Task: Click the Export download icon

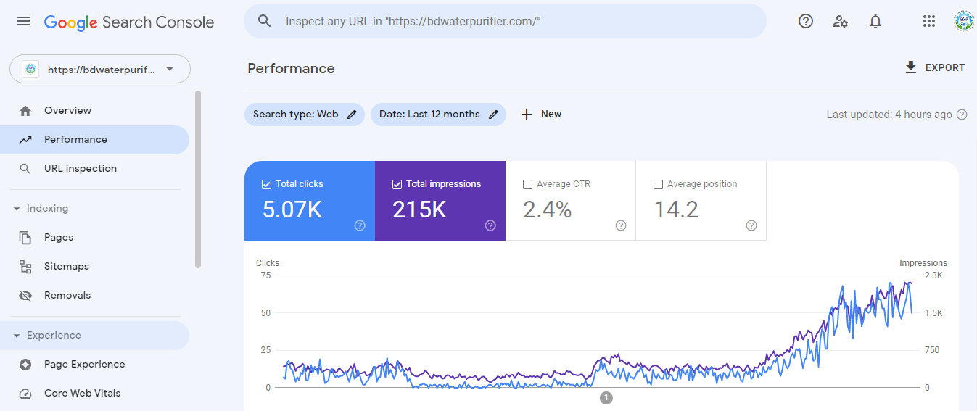Action: point(911,67)
